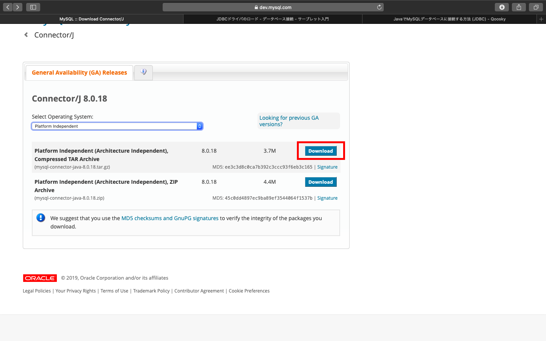Click the Oracle copyright notice text
The width and height of the screenshot is (546, 341).
pyautogui.click(x=115, y=278)
